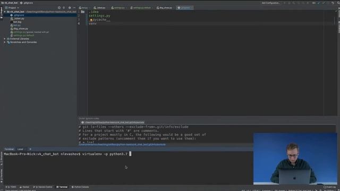Open the exclude file path link below preview
This screenshot has width=340, height=191.
coord(122,145)
